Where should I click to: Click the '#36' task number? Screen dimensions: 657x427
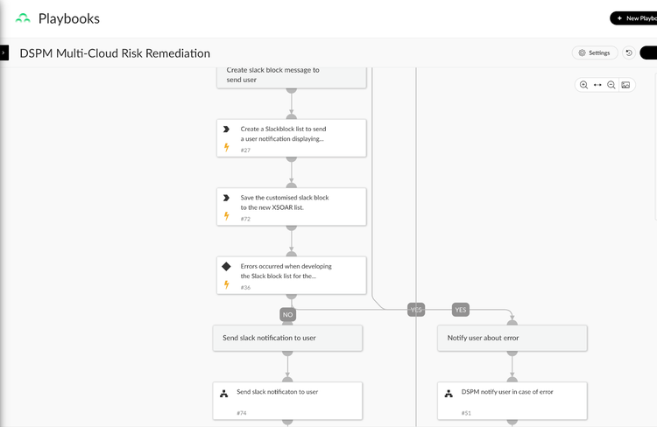click(x=245, y=288)
